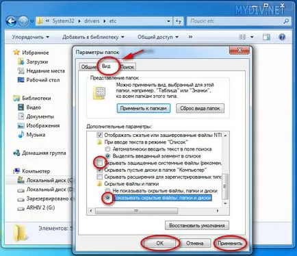The width and height of the screenshot is (297, 256).
Task: Toggle Скрывать пустые диски в папке Компьютер
Action: tap(99, 170)
